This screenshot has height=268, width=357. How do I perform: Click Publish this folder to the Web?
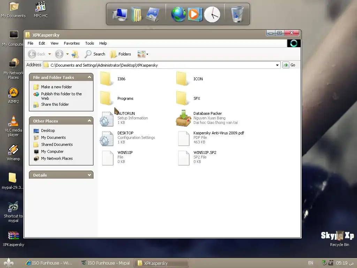coord(61,96)
